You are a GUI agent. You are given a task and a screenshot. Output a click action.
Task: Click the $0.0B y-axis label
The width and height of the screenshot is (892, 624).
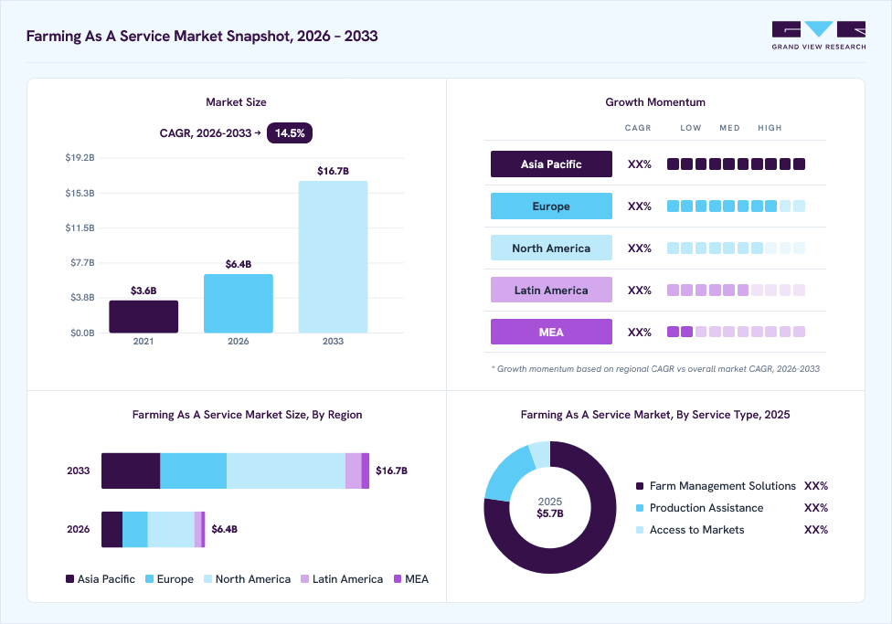(x=82, y=333)
